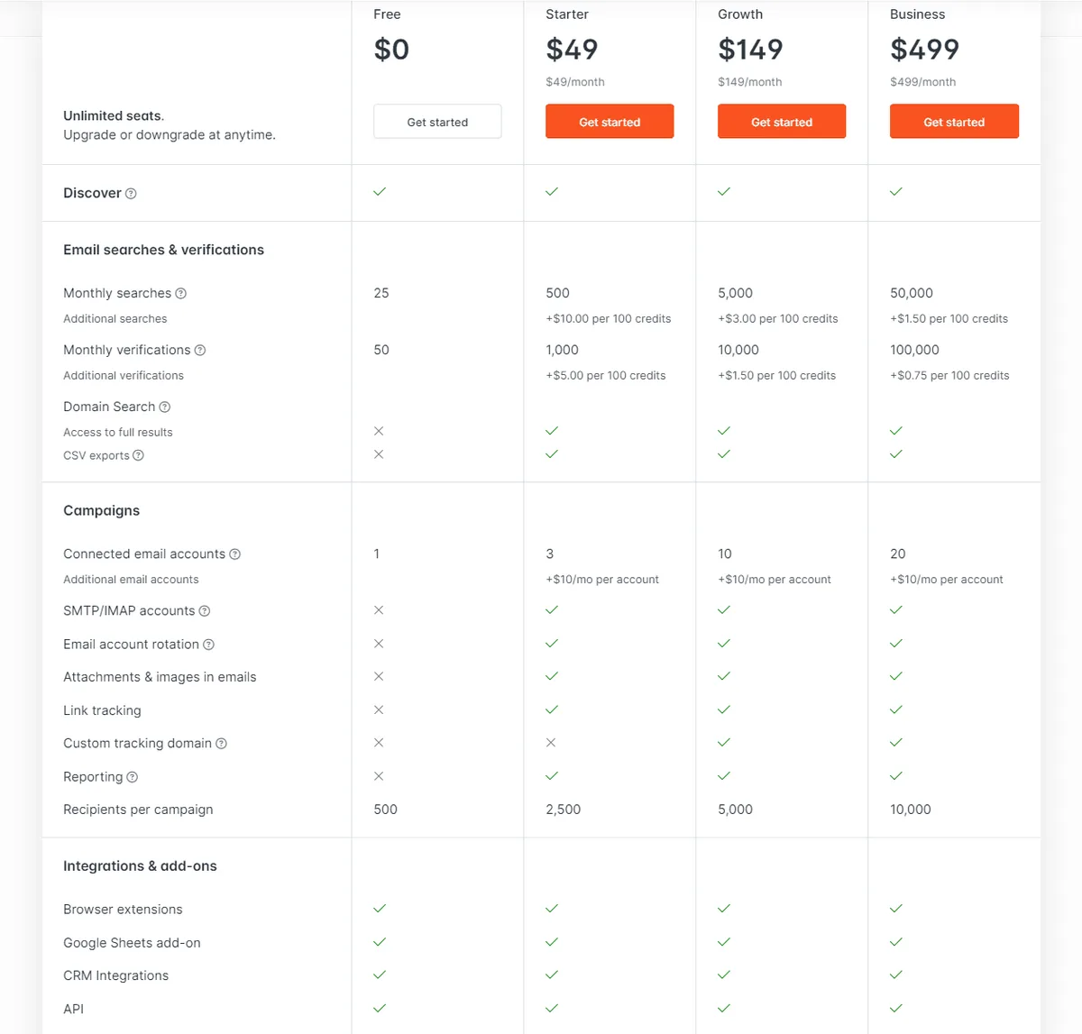Click the Starter plan's Get started button

(x=610, y=121)
